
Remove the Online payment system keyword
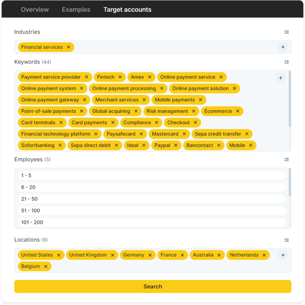coord(82,89)
